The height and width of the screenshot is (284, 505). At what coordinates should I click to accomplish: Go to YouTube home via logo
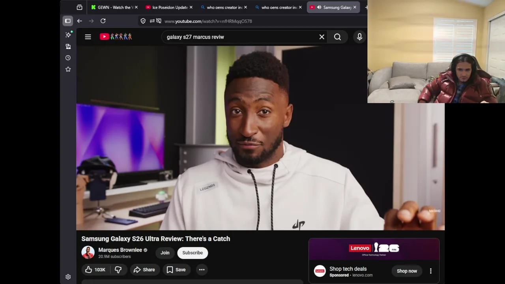pyautogui.click(x=116, y=37)
